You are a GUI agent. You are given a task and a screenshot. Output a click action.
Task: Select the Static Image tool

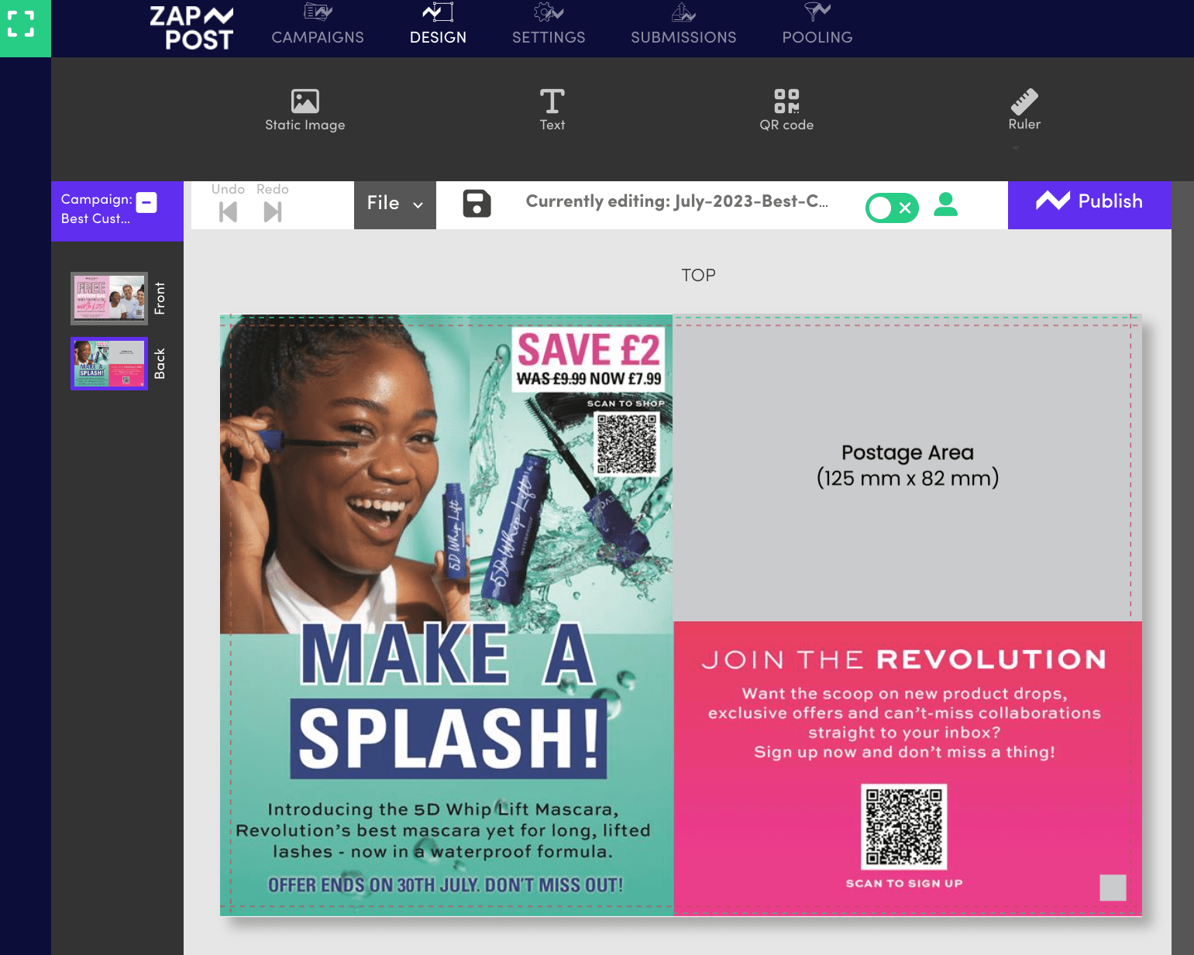(305, 109)
